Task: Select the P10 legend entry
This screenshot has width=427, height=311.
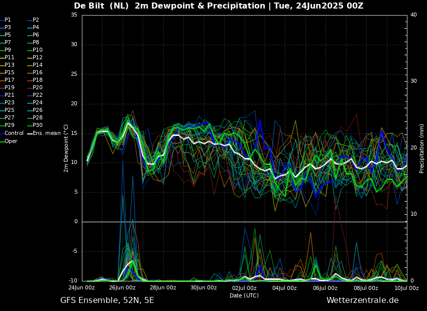Action: 37,50
